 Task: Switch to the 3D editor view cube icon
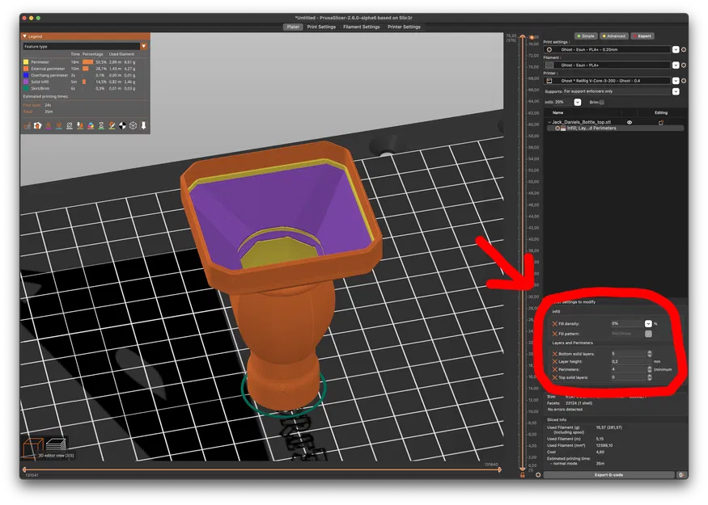[x=33, y=448]
